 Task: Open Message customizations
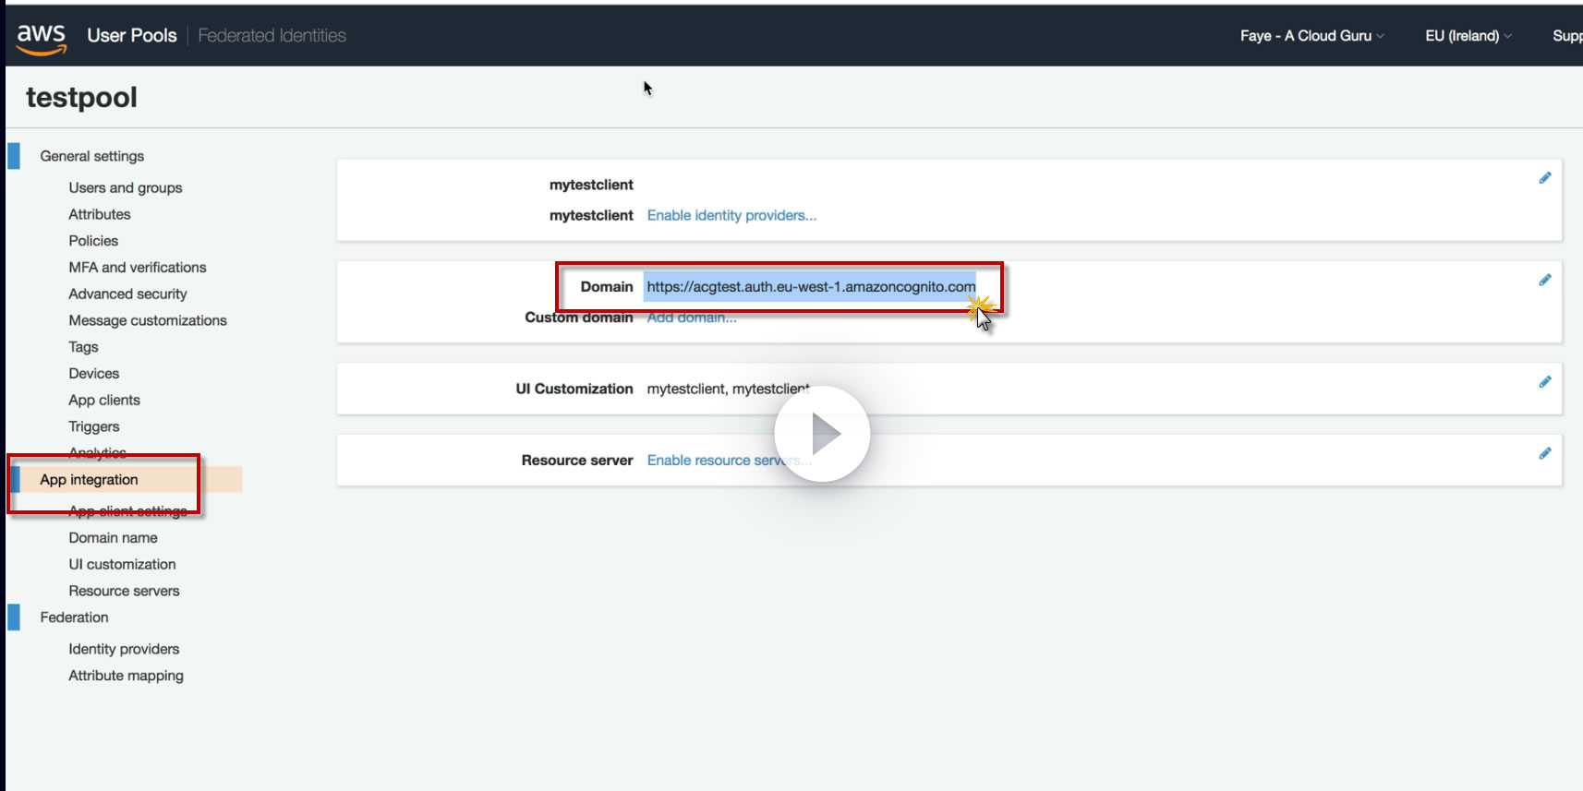tap(148, 320)
